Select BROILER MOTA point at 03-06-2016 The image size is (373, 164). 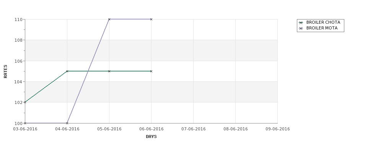[25, 123]
